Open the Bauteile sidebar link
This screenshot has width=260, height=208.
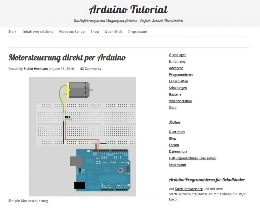pos(175,94)
